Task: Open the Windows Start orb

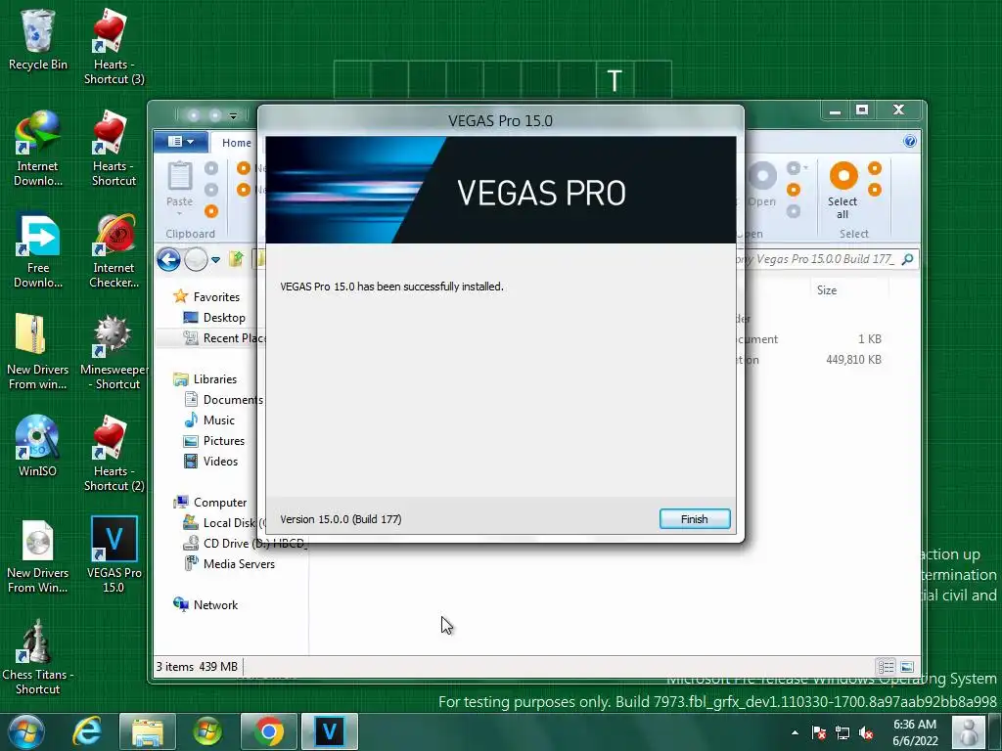Action: point(26,731)
